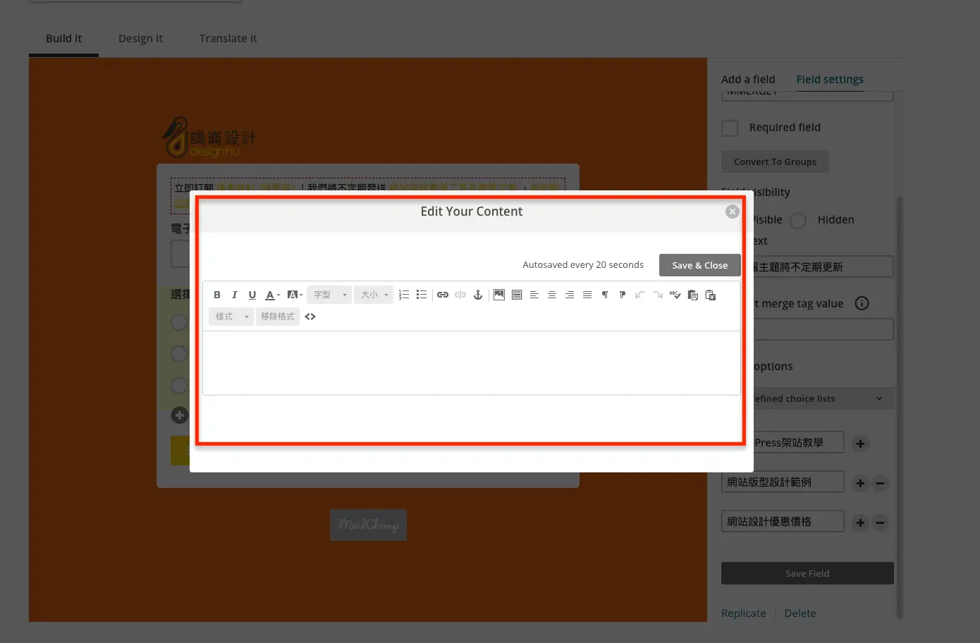
Task: Align text left in the editor
Action: (534, 295)
